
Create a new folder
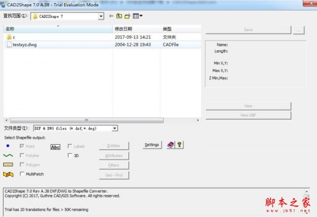[x=127, y=16]
